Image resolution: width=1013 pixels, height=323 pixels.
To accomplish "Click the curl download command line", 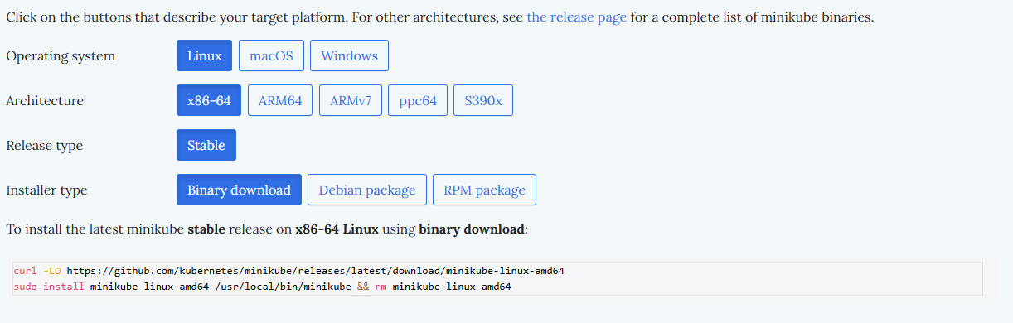I will (289, 271).
